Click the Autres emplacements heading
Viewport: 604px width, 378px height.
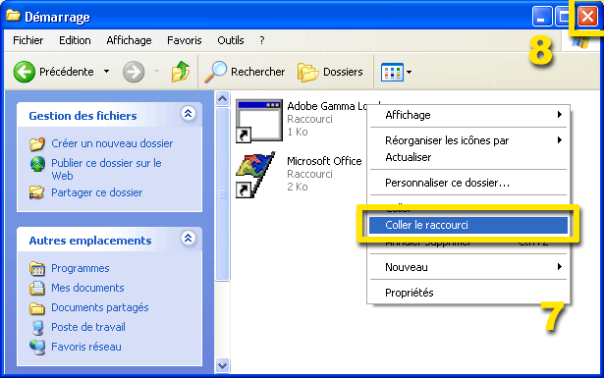point(90,241)
